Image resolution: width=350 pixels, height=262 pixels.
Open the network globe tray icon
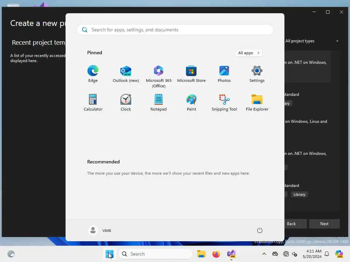coord(286,254)
